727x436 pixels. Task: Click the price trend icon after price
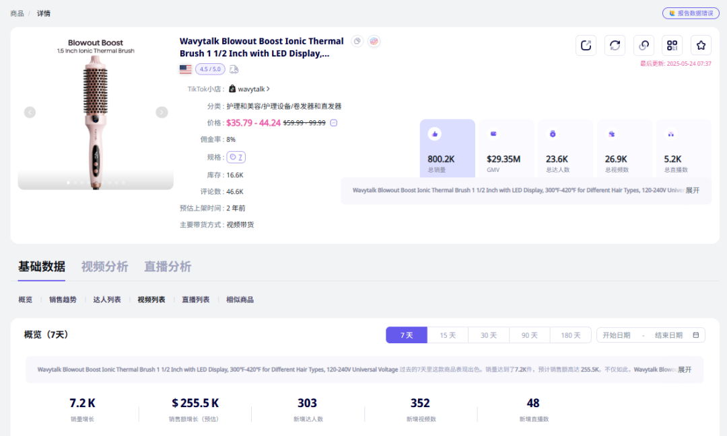[x=333, y=123]
